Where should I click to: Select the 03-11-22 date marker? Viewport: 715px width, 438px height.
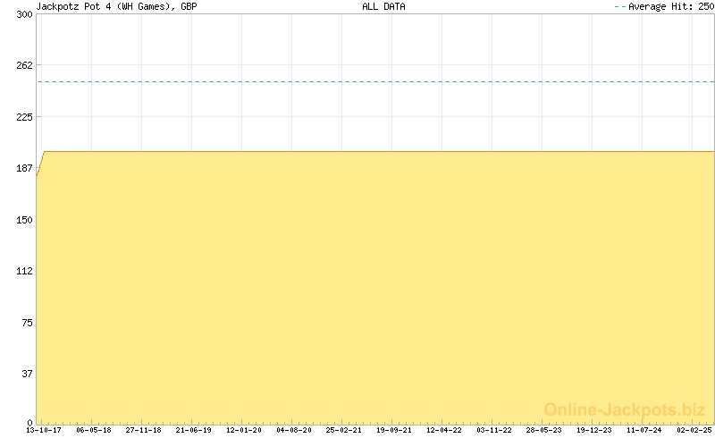(494, 430)
